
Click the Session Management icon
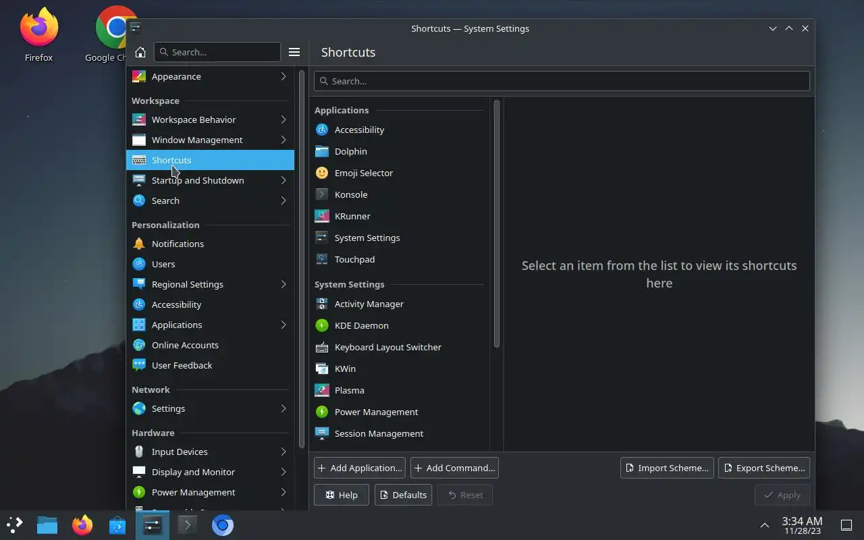[322, 433]
